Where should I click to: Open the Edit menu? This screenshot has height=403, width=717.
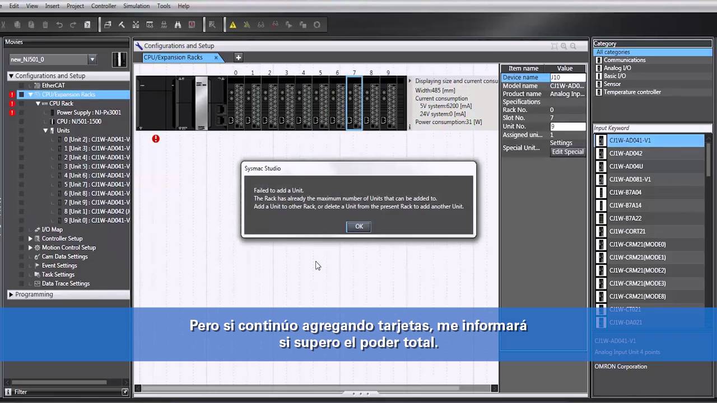point(14,6)
